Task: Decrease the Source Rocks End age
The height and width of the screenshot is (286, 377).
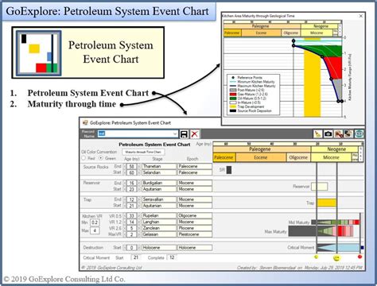Action: [x=124, y=167]
